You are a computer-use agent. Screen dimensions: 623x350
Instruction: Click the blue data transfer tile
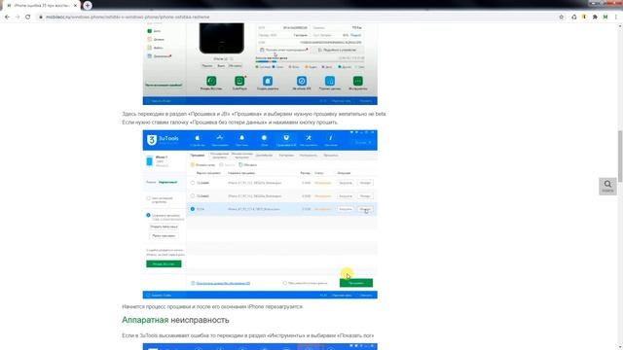click(330, 81)
